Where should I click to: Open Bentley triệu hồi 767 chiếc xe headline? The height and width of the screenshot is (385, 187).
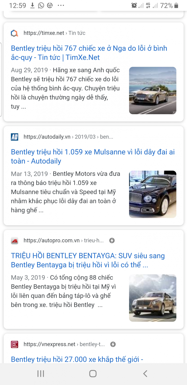pyautogui.click(x=89, y=53)
